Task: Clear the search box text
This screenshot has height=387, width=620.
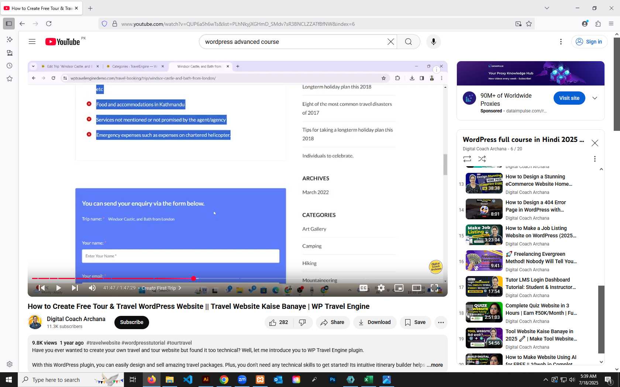Action: pos(390,42)
